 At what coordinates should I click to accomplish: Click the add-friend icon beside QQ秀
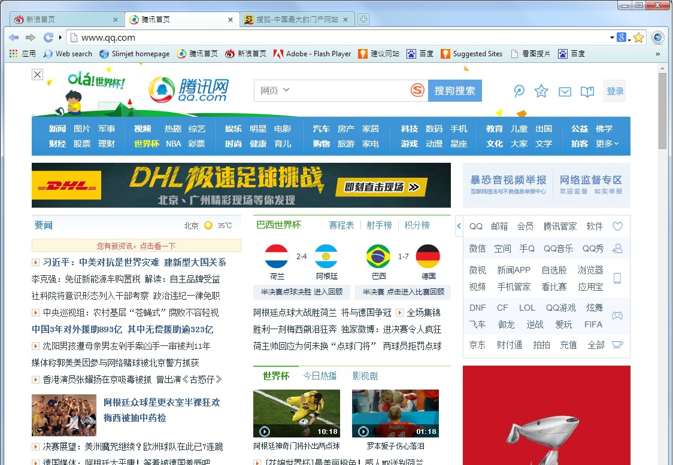point(617,248)
